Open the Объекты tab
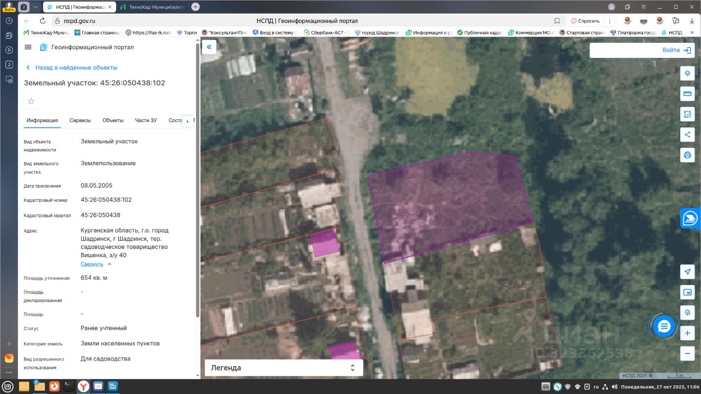 pos(113,120)
